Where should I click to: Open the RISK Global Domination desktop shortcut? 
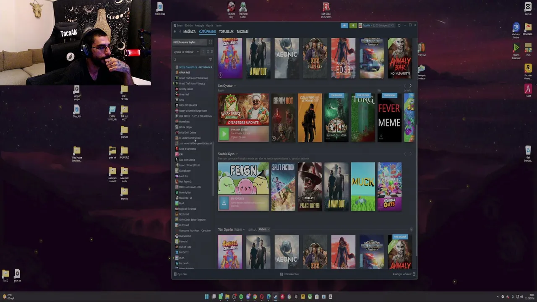[x=326, y=10]
